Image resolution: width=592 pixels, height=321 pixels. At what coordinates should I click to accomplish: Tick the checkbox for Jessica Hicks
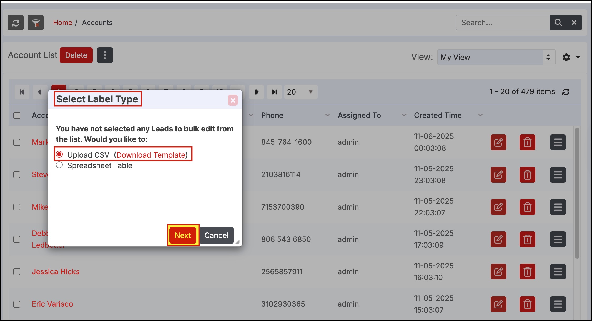pyautogui.click(x=17, y=272)
